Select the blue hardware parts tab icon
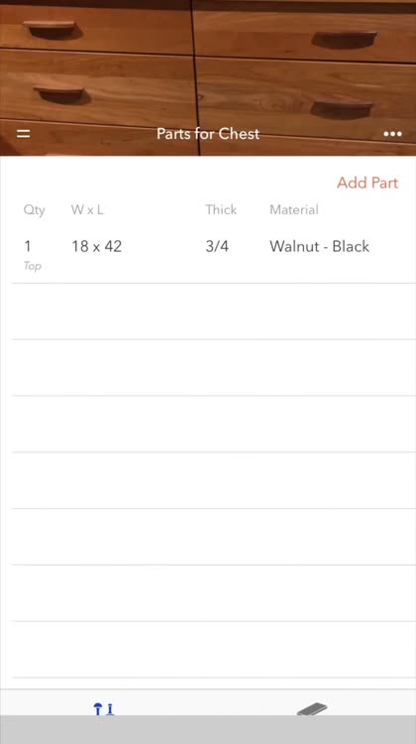 (104, 709)
